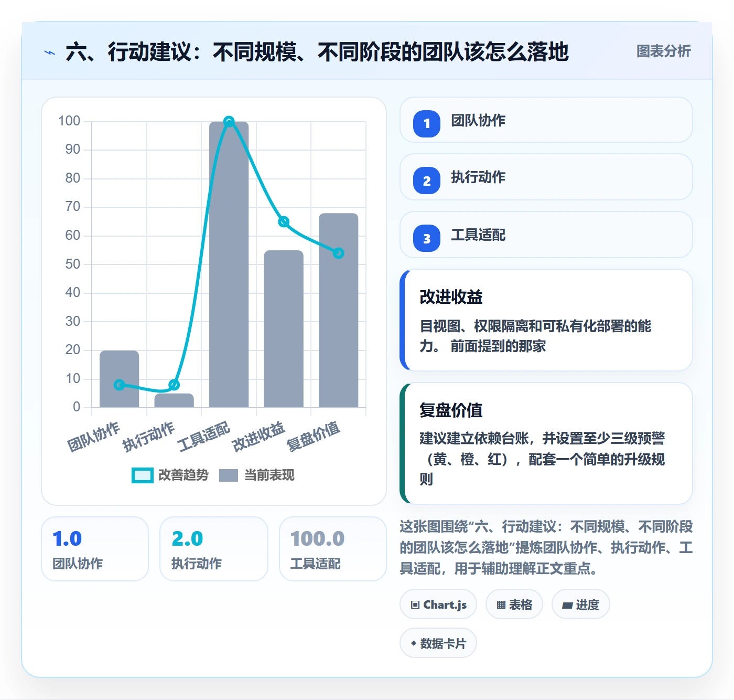Click the 100.0 工具适配 stat card
Screen dimensions: 734x700
coord(333,549)
